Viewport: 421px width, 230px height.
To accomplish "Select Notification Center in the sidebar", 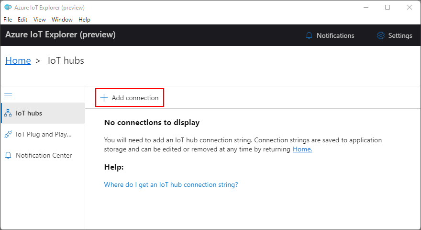I will point(44,155).
